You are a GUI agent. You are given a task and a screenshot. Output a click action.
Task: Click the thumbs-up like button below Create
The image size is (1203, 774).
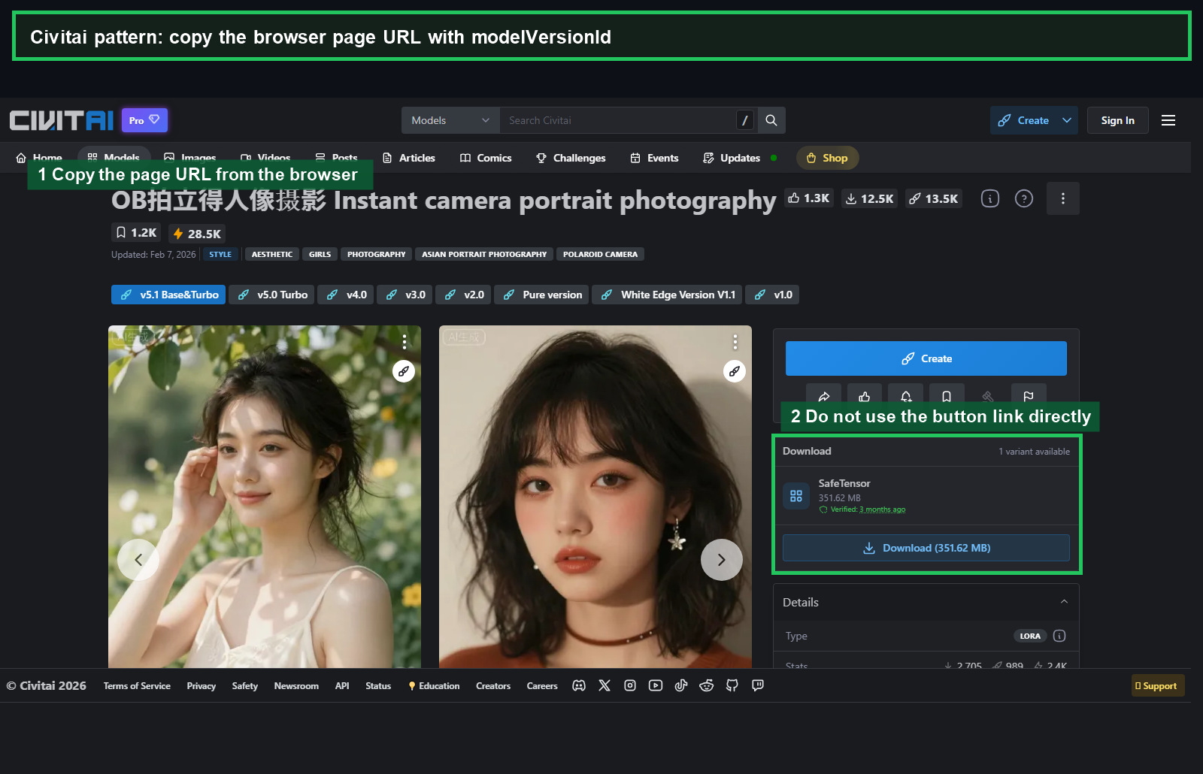865,395
